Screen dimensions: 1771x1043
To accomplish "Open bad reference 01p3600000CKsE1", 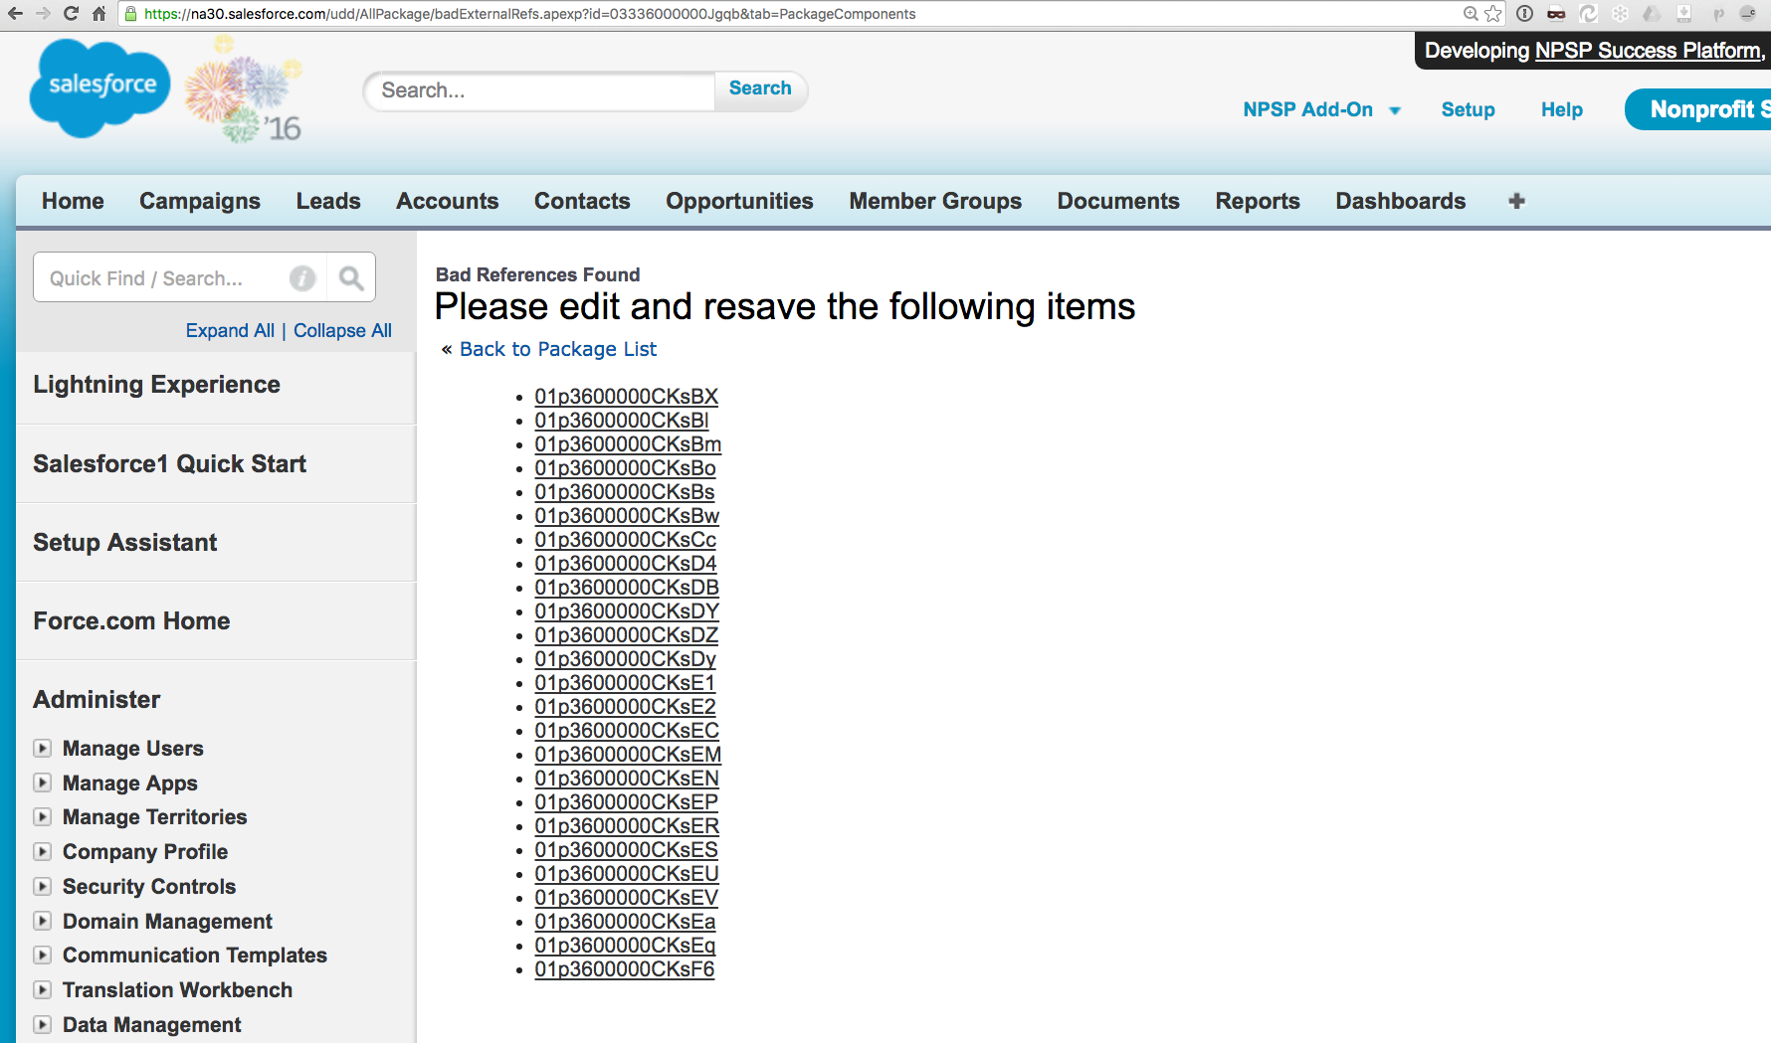I will (x=625, y=683).
